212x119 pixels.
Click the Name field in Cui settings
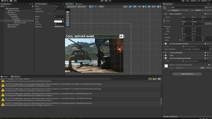59,6
